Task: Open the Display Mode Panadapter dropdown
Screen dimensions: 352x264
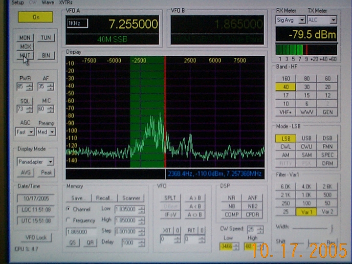Action: click(x=36, y=162)
